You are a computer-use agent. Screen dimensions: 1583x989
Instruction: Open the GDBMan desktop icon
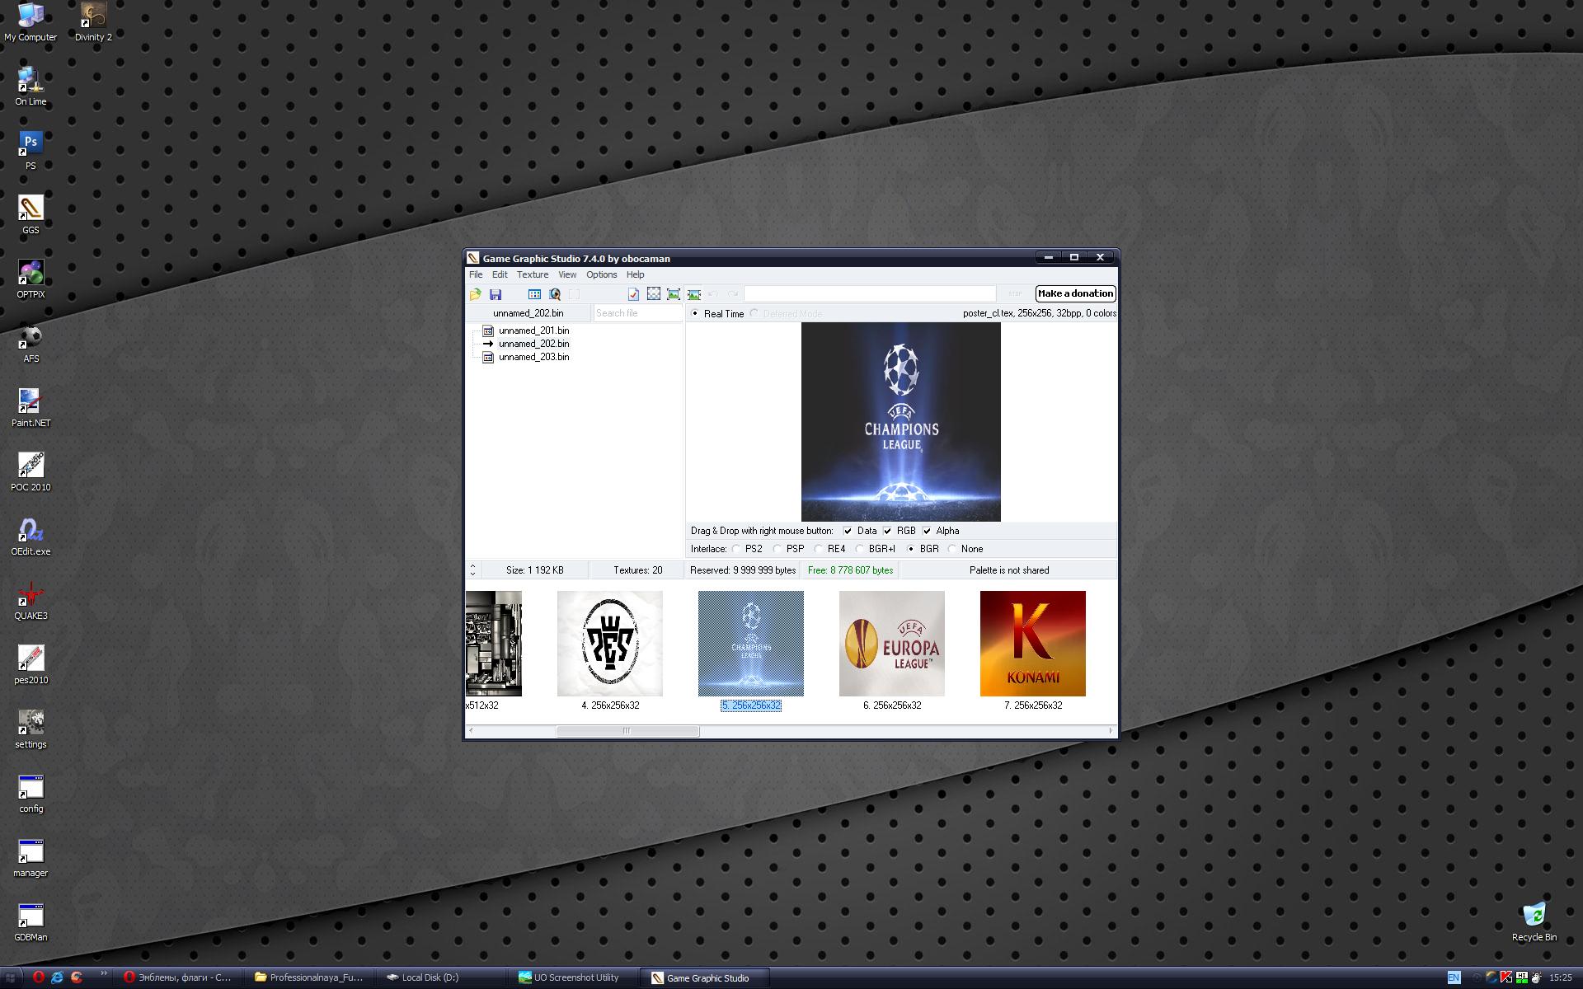pos(31,921)
